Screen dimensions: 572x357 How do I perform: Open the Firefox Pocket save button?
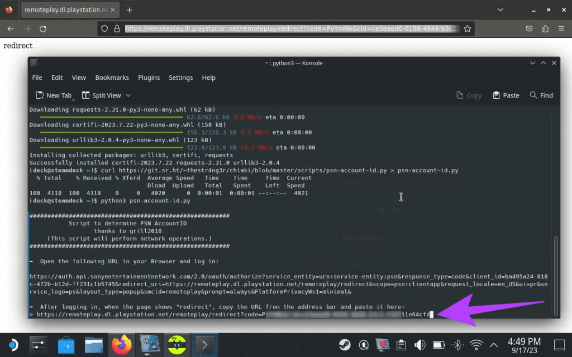point(529,29)
